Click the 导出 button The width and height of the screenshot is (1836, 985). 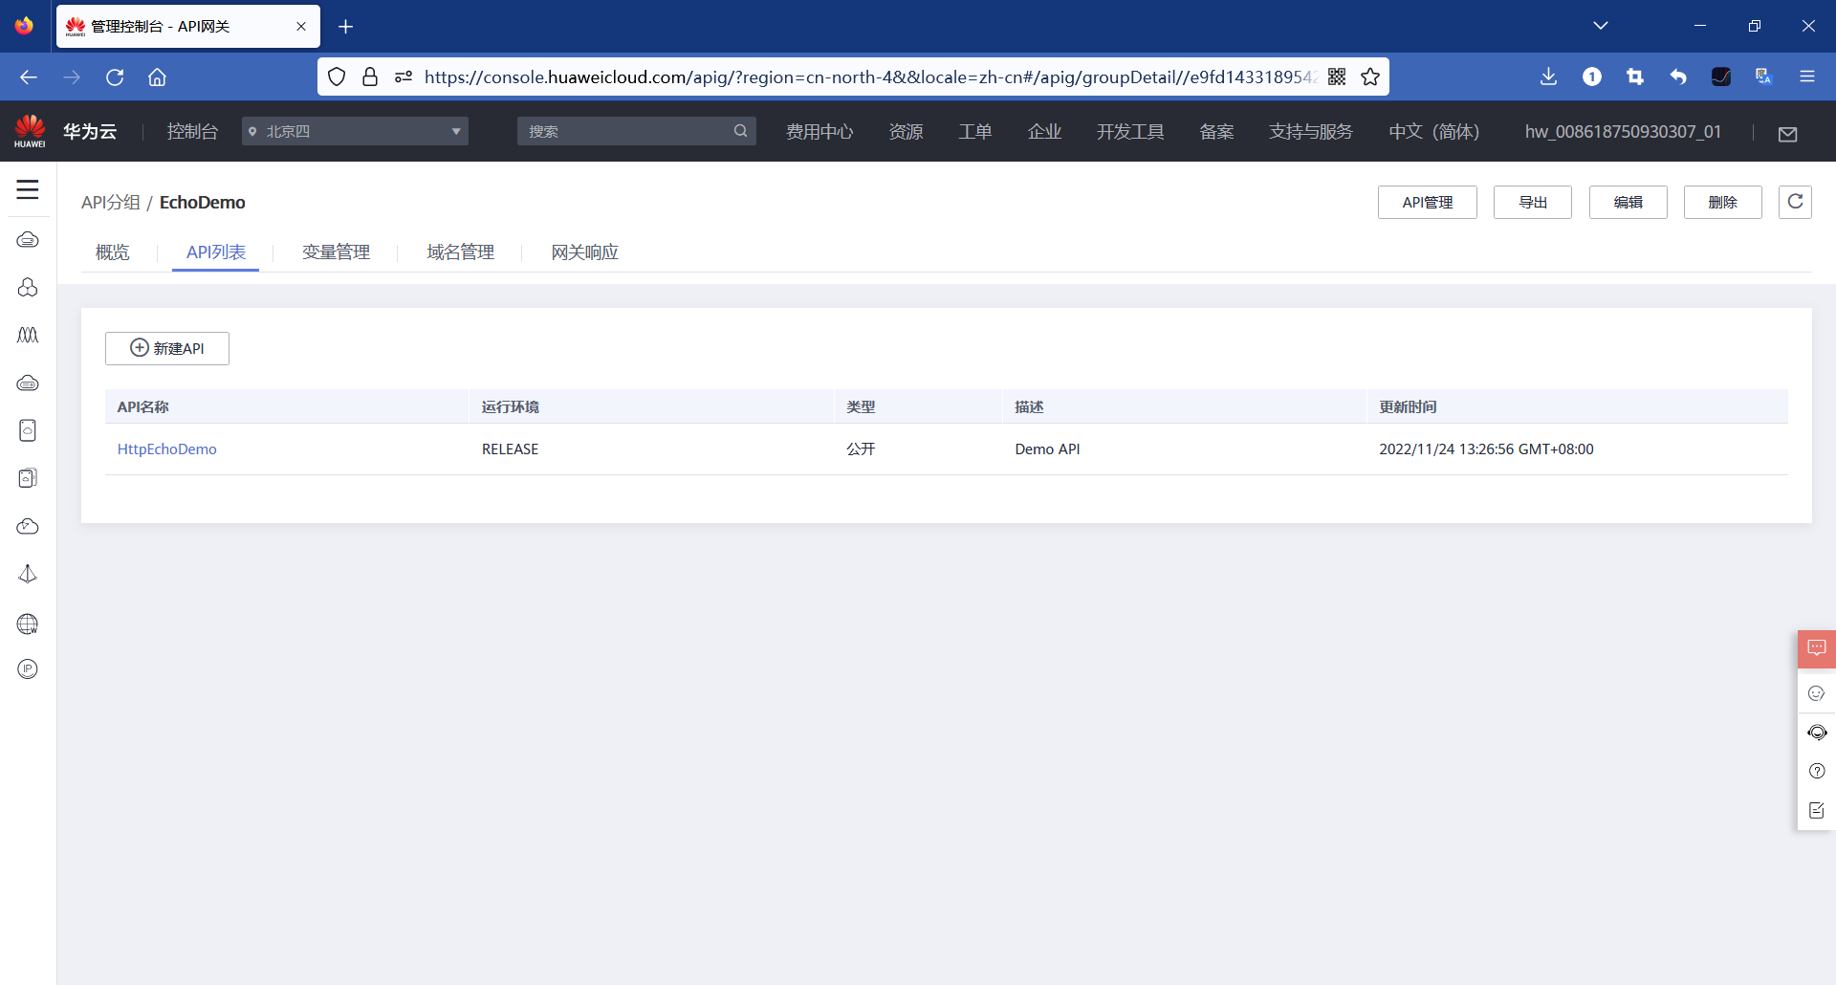(1533, 202)
